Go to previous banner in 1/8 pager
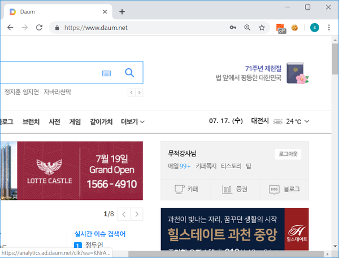The image size is (339, 258). [124, 214]
